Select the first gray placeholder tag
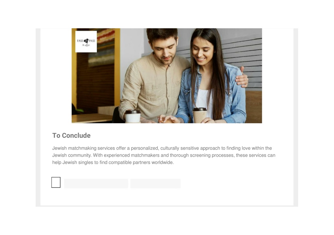 coord(96,183)
